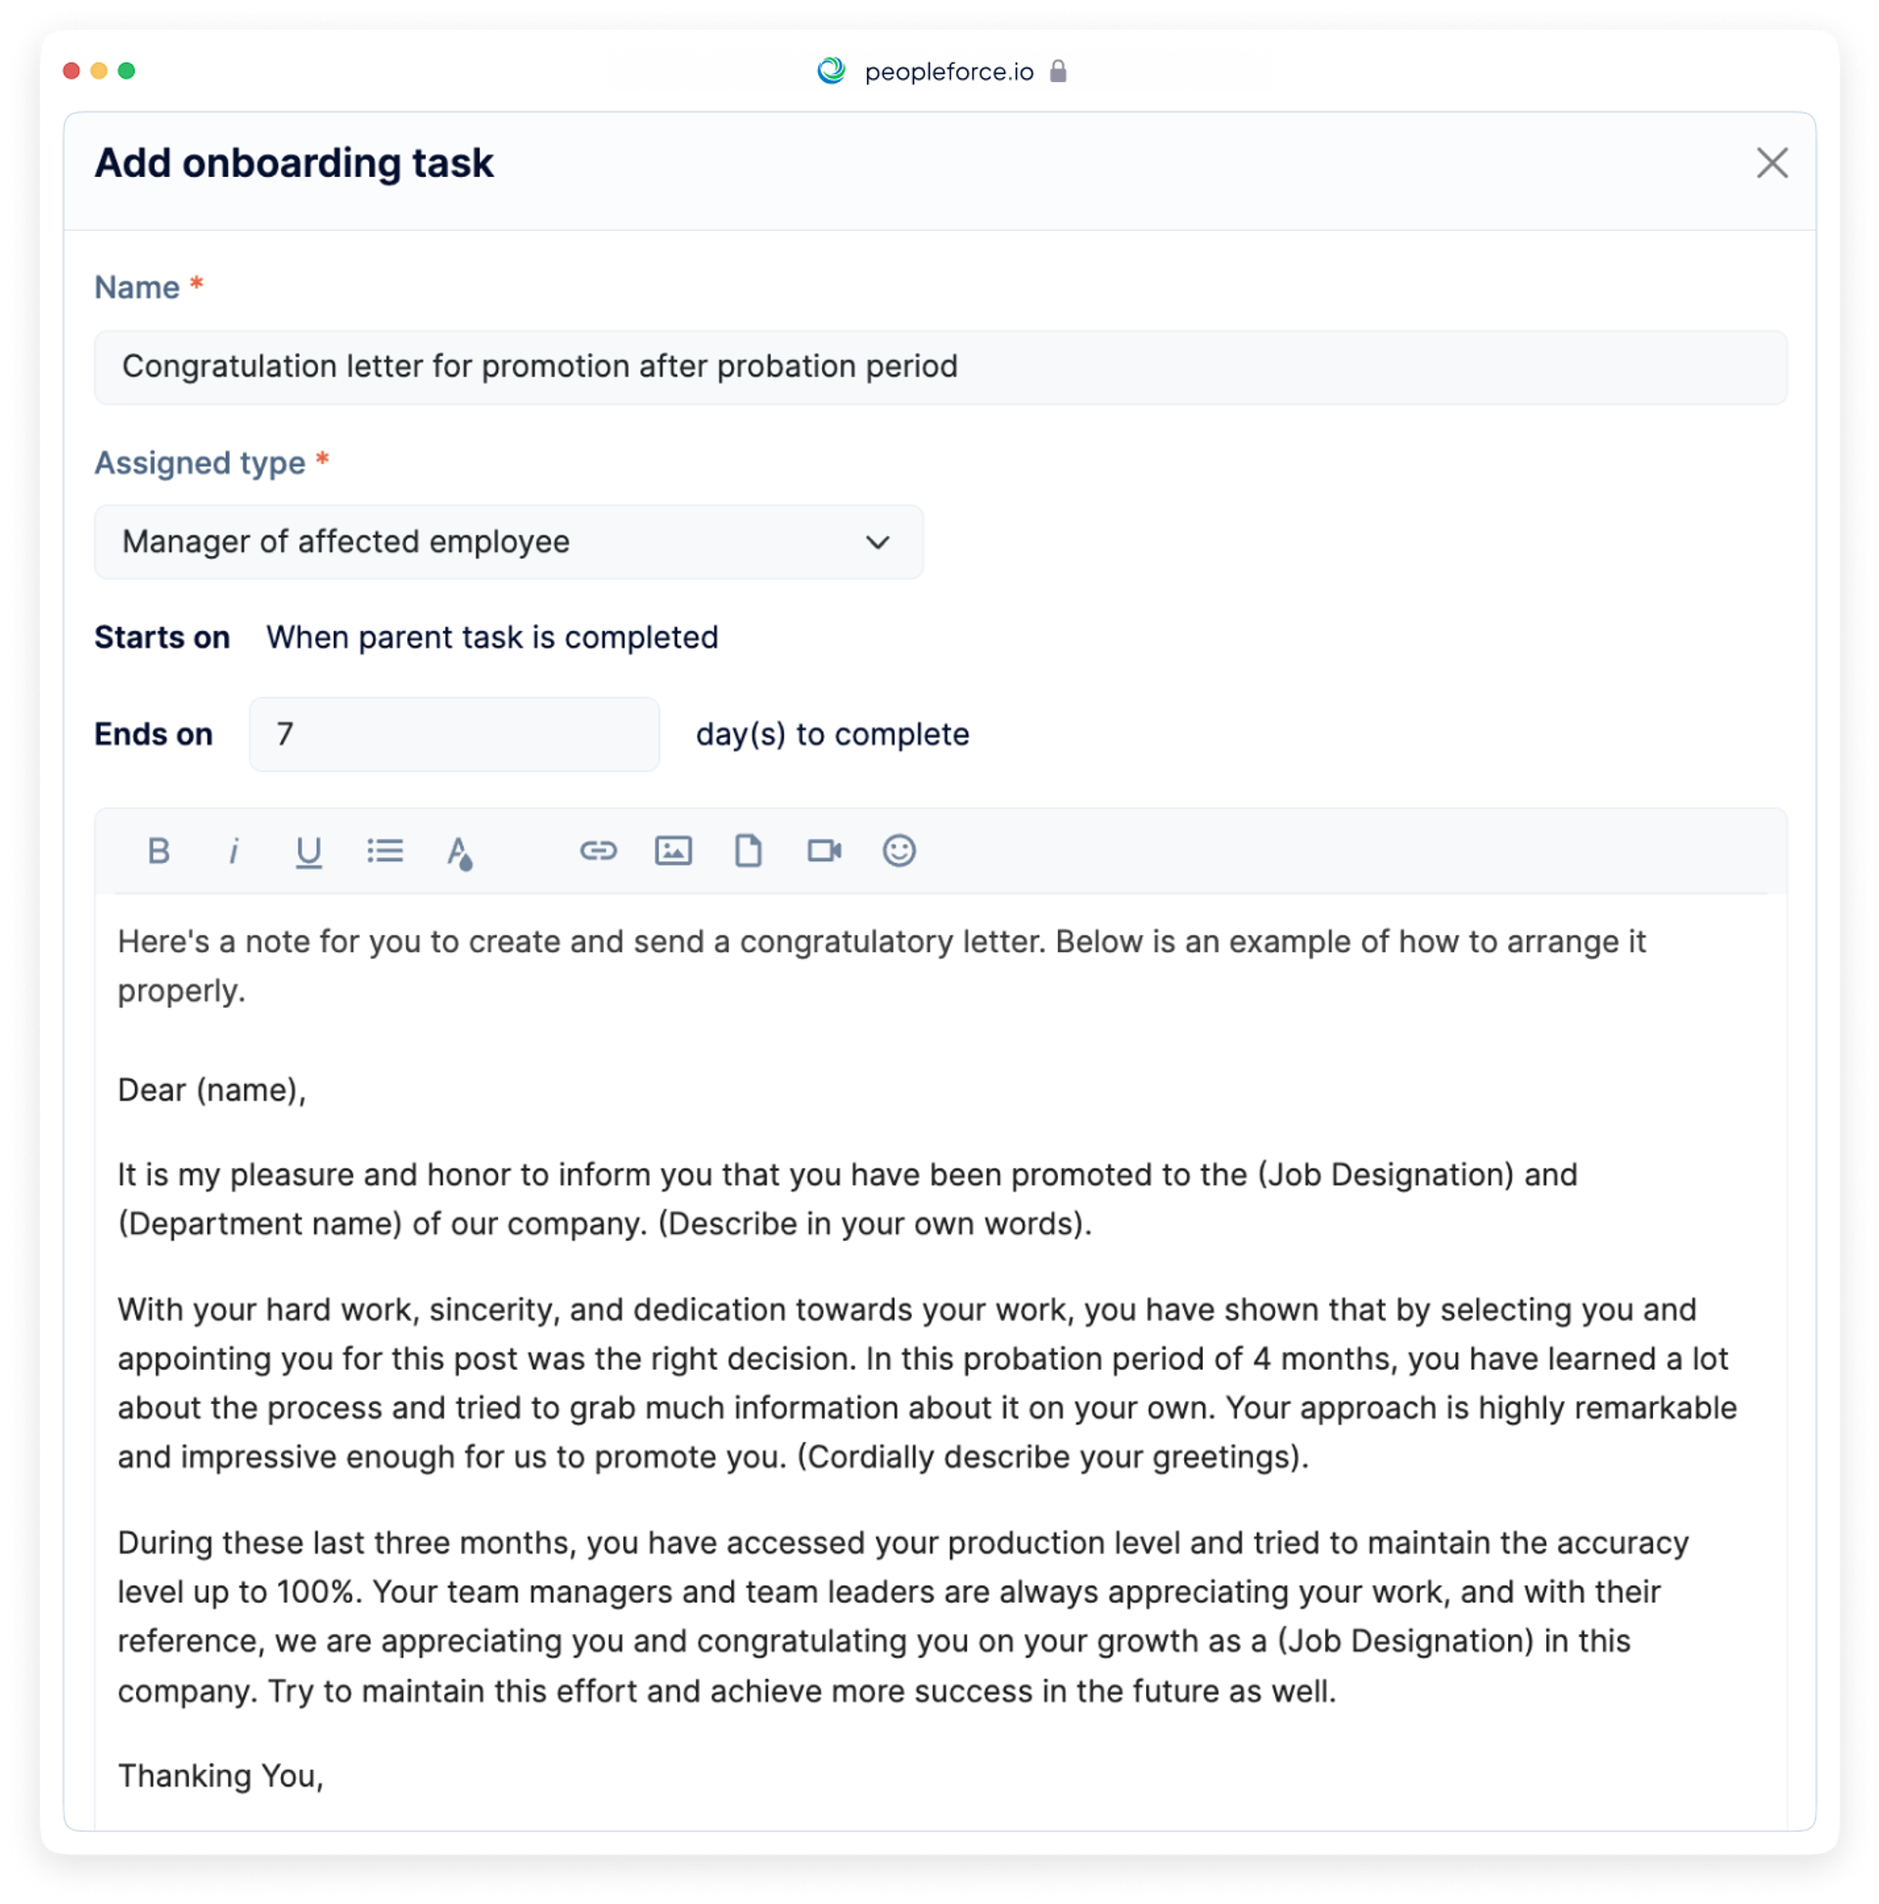Click the close dialog button

[x=1772, y=163]
